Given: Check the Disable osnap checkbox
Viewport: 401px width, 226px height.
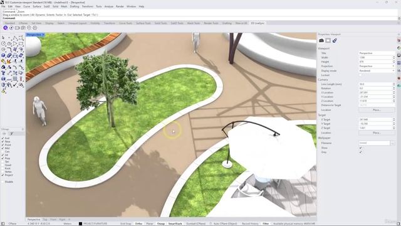Looking at the screenshot, I should pos(3,181).
